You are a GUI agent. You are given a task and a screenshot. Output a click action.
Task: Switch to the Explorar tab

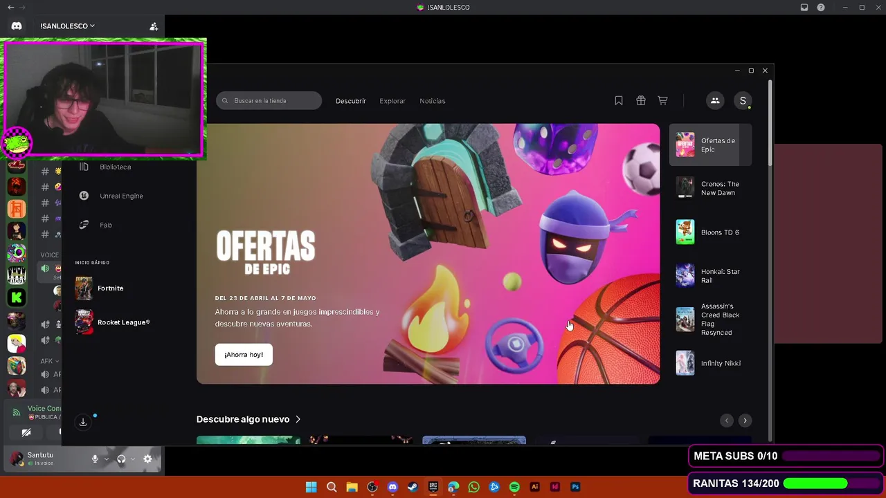coord(392,101)
